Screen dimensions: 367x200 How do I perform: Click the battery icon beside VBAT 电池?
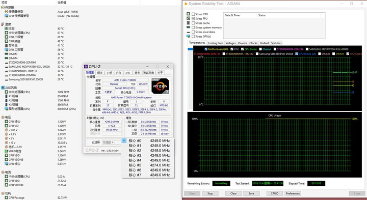point(6,151)
